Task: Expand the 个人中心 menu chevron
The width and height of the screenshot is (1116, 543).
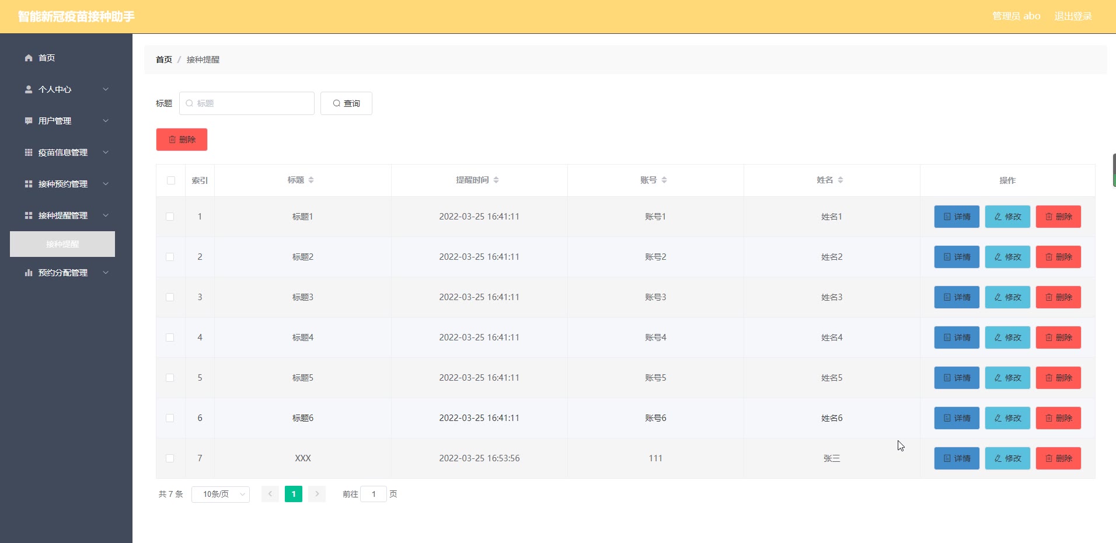Action: (106, 89)
